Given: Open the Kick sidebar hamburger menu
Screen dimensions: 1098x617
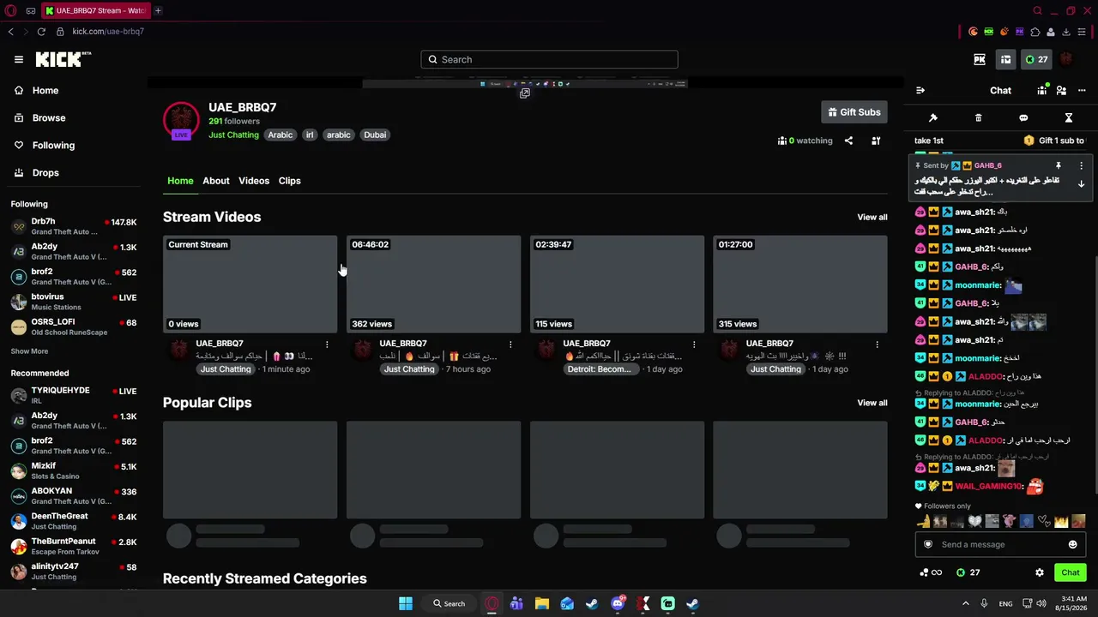Looking at the screenshot, I should [19, 59].
